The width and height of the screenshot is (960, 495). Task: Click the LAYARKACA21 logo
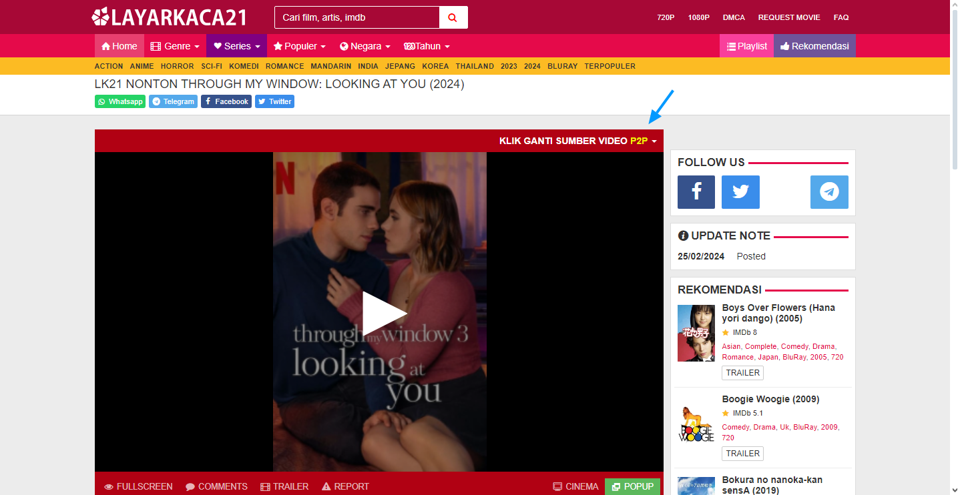pyautogui.click(x=170, y=17)
